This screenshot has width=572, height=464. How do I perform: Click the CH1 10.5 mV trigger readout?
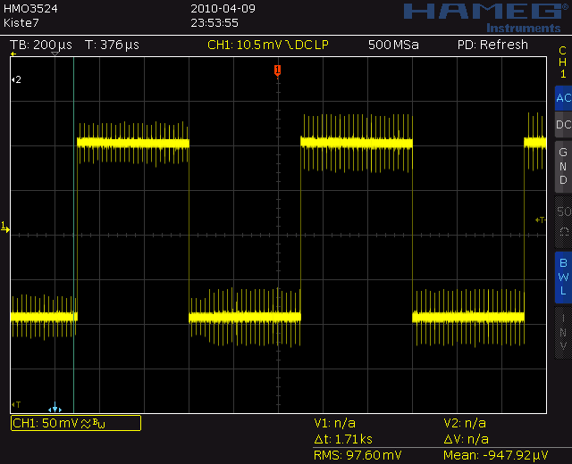coord(268,45)
